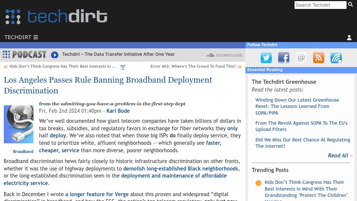Follow Techdirt on Twitter
The image size is (357, 201).
tap(266, 58)
